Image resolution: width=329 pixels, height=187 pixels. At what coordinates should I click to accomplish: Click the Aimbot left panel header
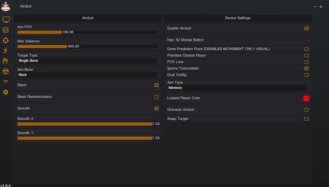[88, 18]
